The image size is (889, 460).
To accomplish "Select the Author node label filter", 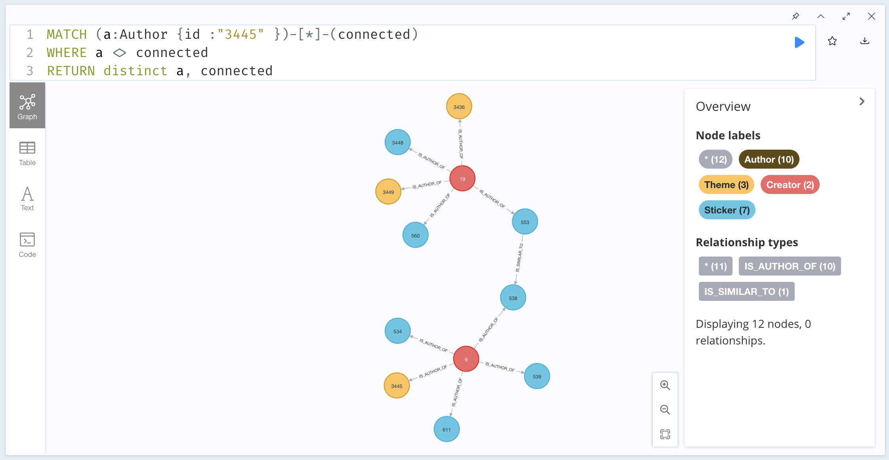I will 769,159.
